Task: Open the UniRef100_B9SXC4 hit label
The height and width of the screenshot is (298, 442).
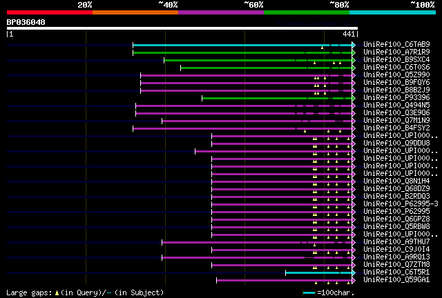Action: 396,59
